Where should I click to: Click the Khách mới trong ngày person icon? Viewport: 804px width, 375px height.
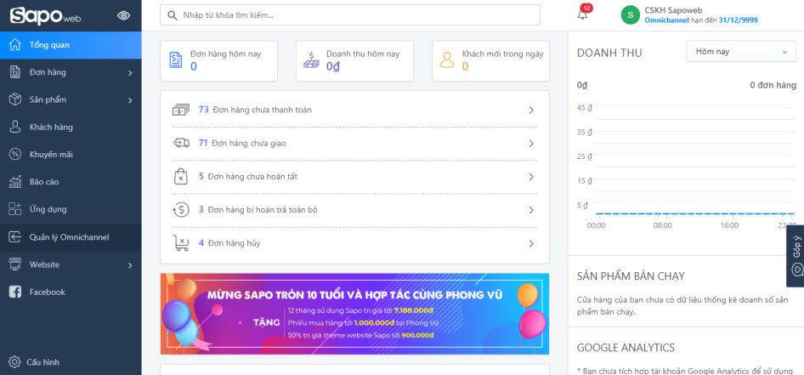point(447,60)
